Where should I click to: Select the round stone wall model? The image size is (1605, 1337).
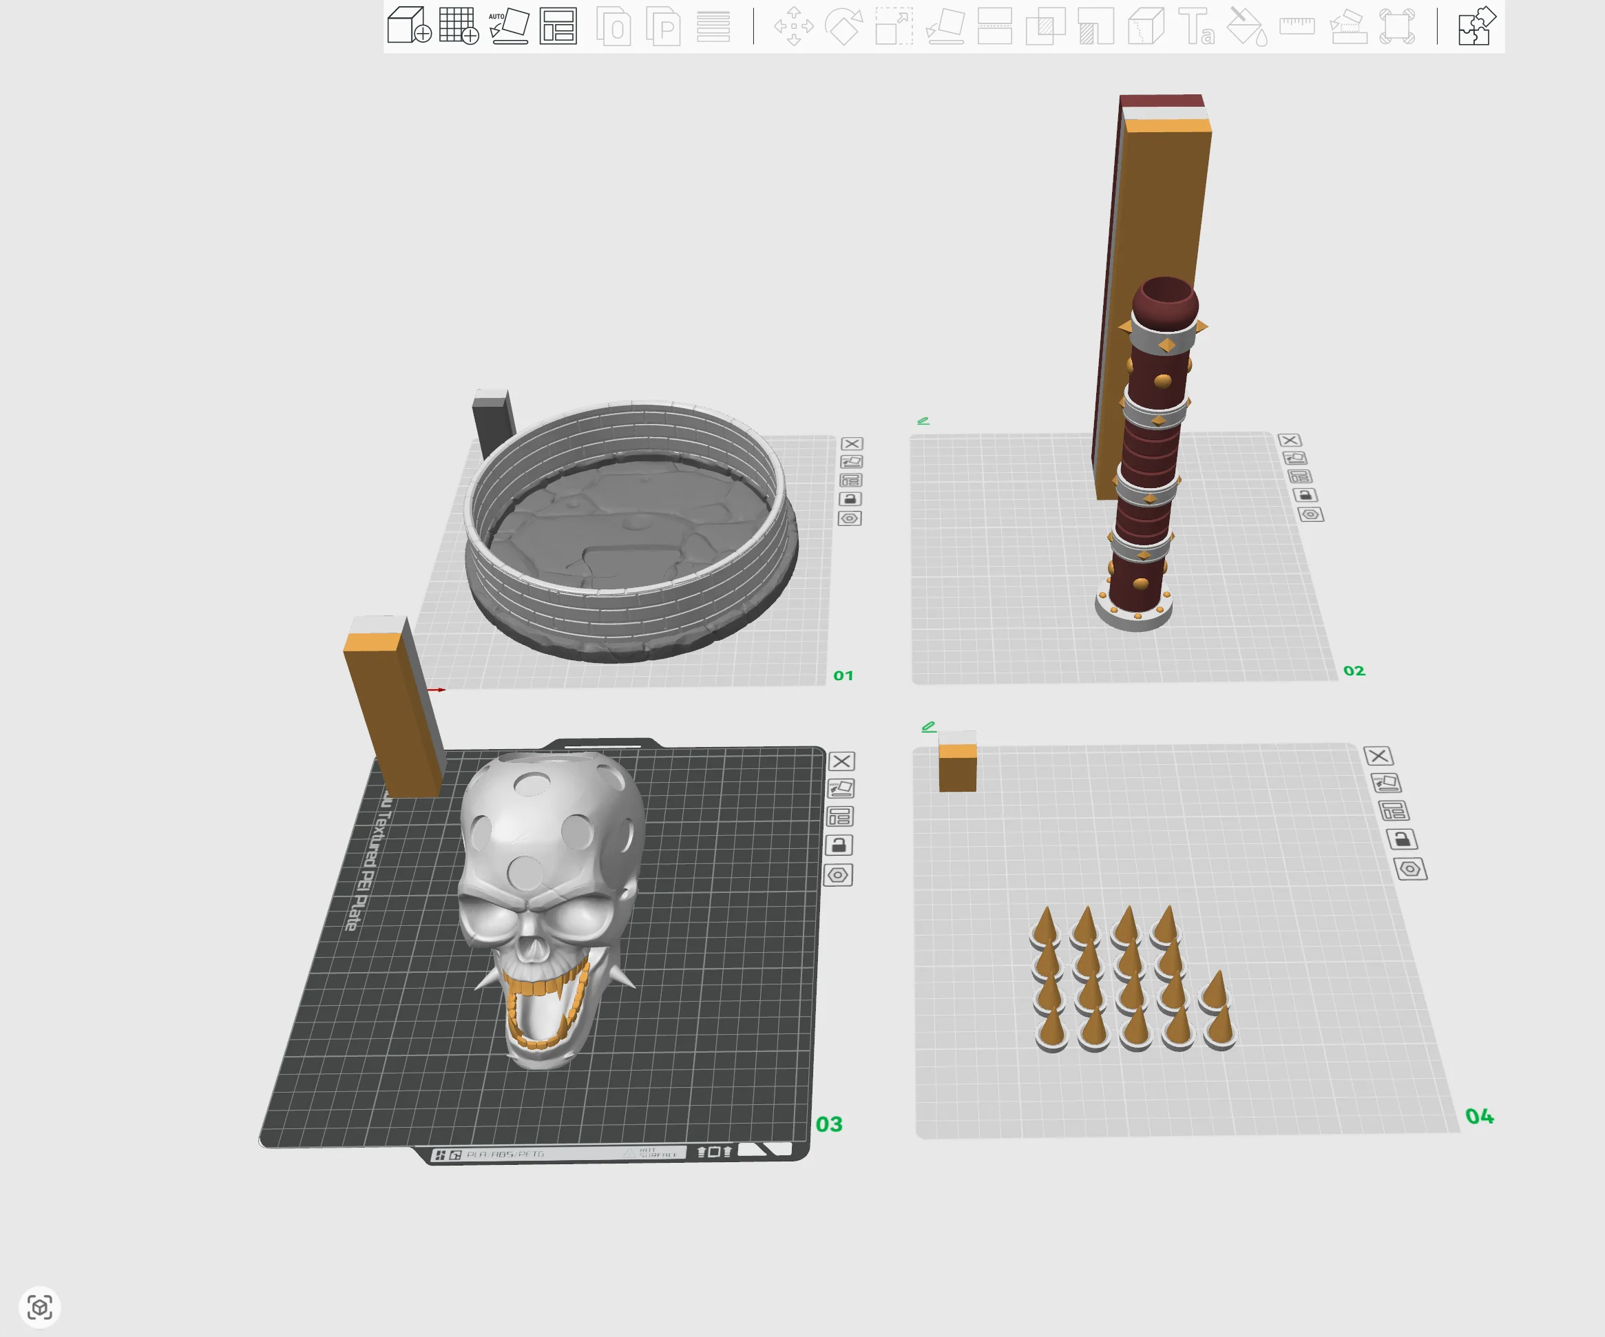coord(631,531)
